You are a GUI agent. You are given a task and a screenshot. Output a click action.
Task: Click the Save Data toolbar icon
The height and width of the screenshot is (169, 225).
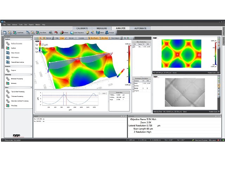[42, 32]
